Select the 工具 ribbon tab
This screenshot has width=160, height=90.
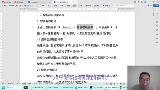coord(81,6)
